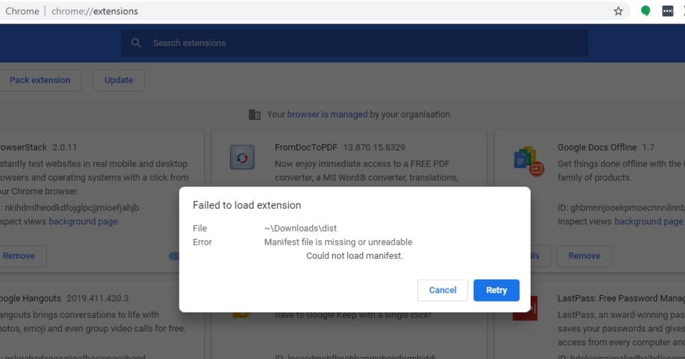Cancel the failed load dialog
The image size is (685, 359).
tap(443, 290)
